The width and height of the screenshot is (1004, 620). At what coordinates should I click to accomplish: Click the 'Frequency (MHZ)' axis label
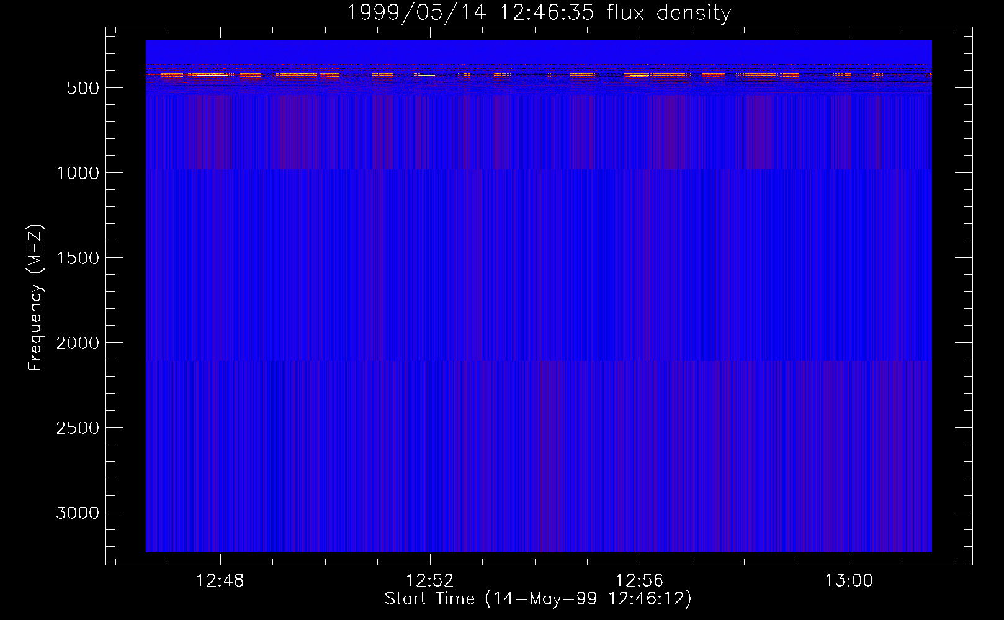(36, 297)
